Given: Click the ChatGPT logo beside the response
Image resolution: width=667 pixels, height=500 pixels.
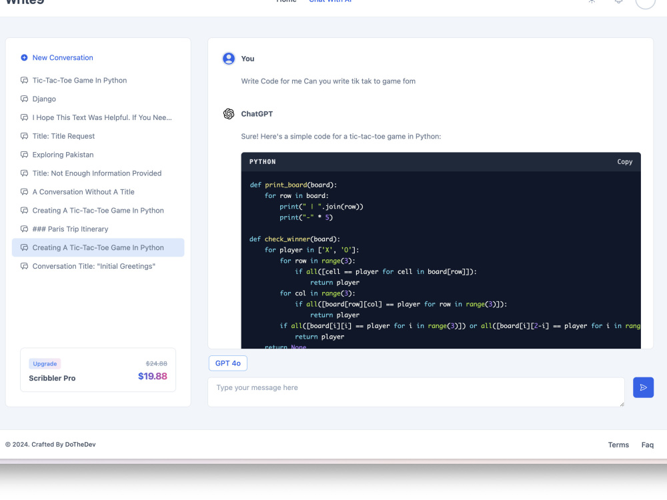Looking at the screenshot, I should click(229, 114).
